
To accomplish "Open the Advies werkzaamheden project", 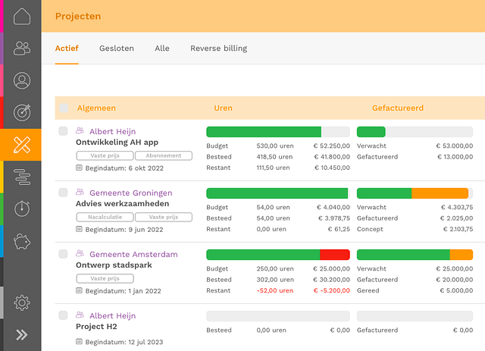I will (x=123, y=204).
